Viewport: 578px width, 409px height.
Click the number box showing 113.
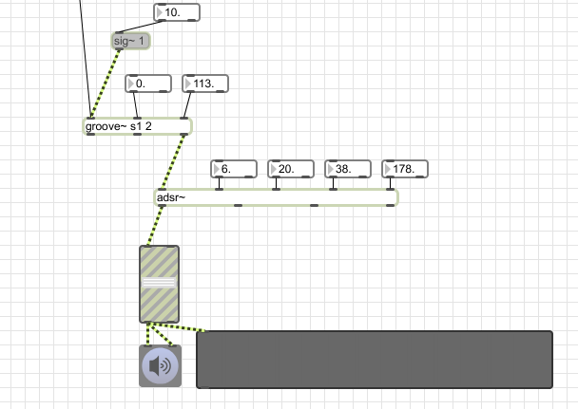click(205, 84)
